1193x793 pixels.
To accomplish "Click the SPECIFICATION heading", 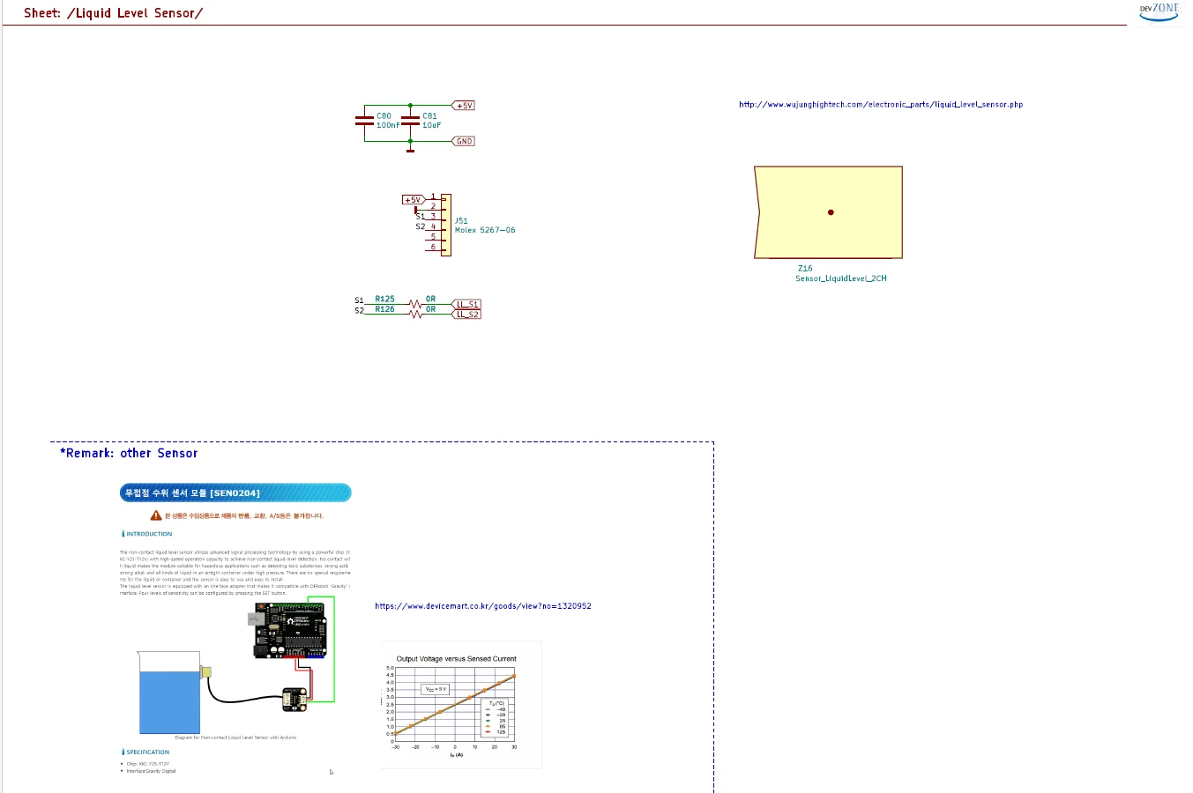I will click(145, 752).
